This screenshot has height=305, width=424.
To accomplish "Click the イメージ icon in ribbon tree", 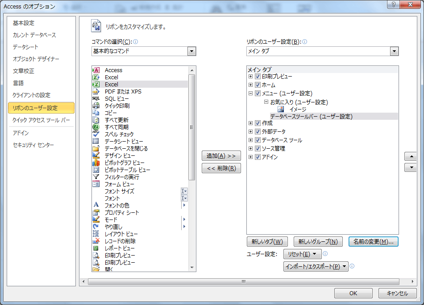I will tap(281, 109).
